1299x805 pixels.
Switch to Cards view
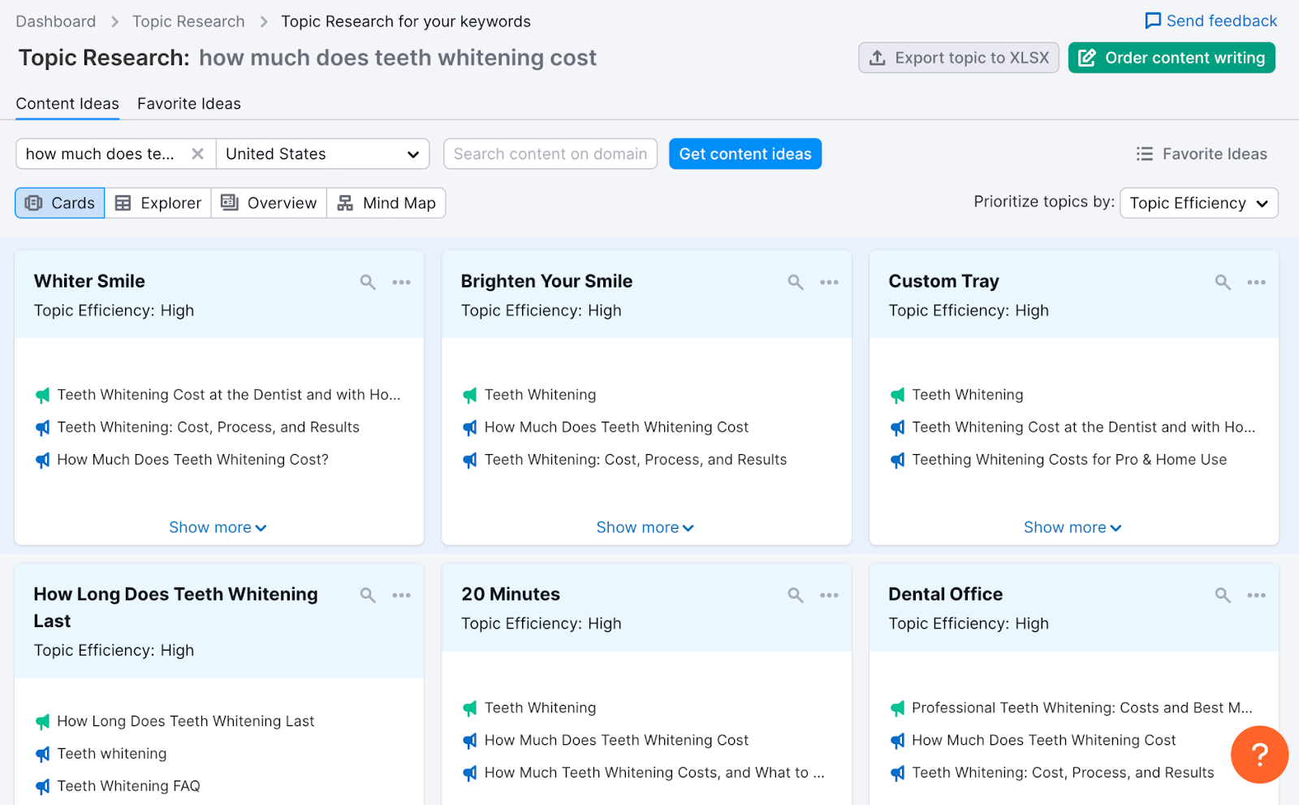coord(60,203)
